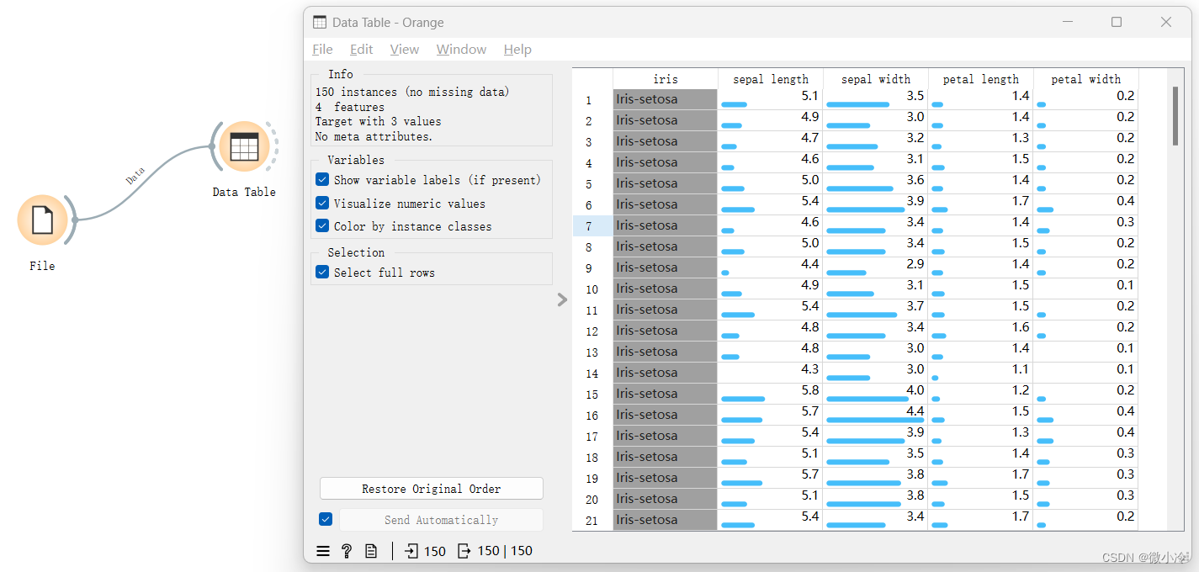1199x572 pixels.
Task: Click sepal width value 4.0 in row 15
Action: tap(876, 394)
